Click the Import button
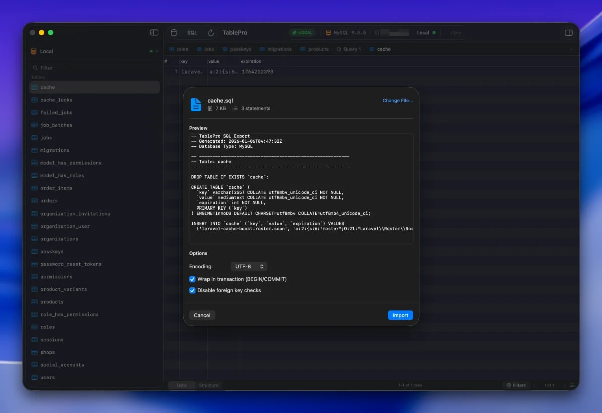 (400, 315)
